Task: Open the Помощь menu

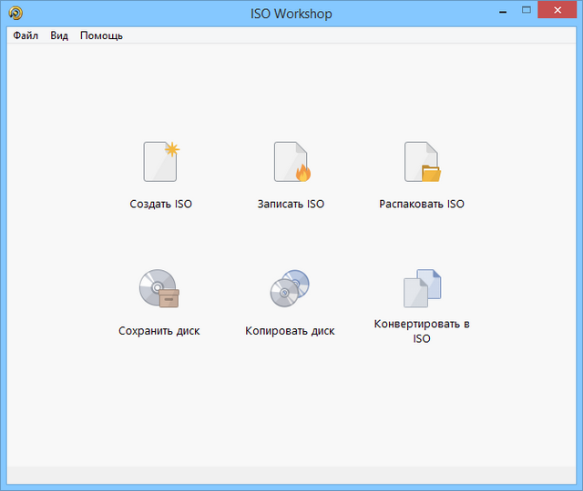Action: [x=101, y=35]
